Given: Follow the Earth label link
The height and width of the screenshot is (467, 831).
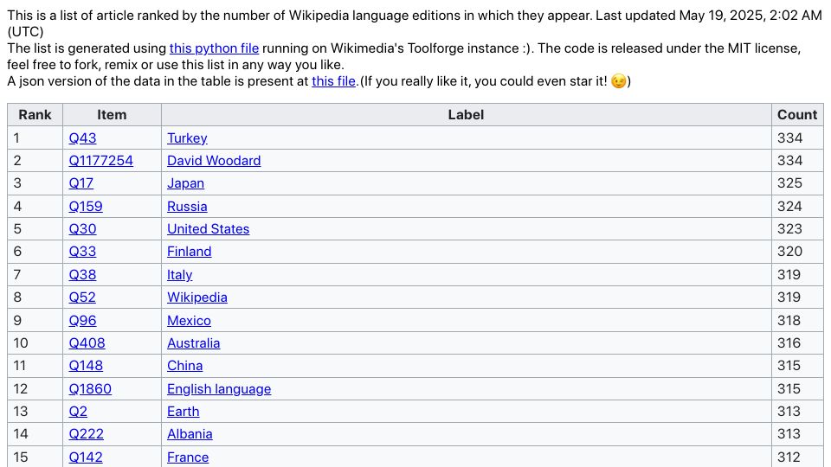Looking at the screenshot, I should click(184, 412).
